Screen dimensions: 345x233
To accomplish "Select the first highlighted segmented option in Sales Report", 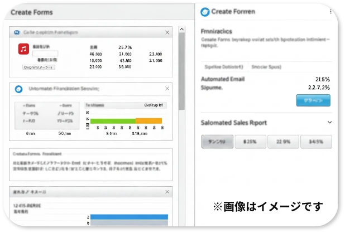I will tap(217, 142).
